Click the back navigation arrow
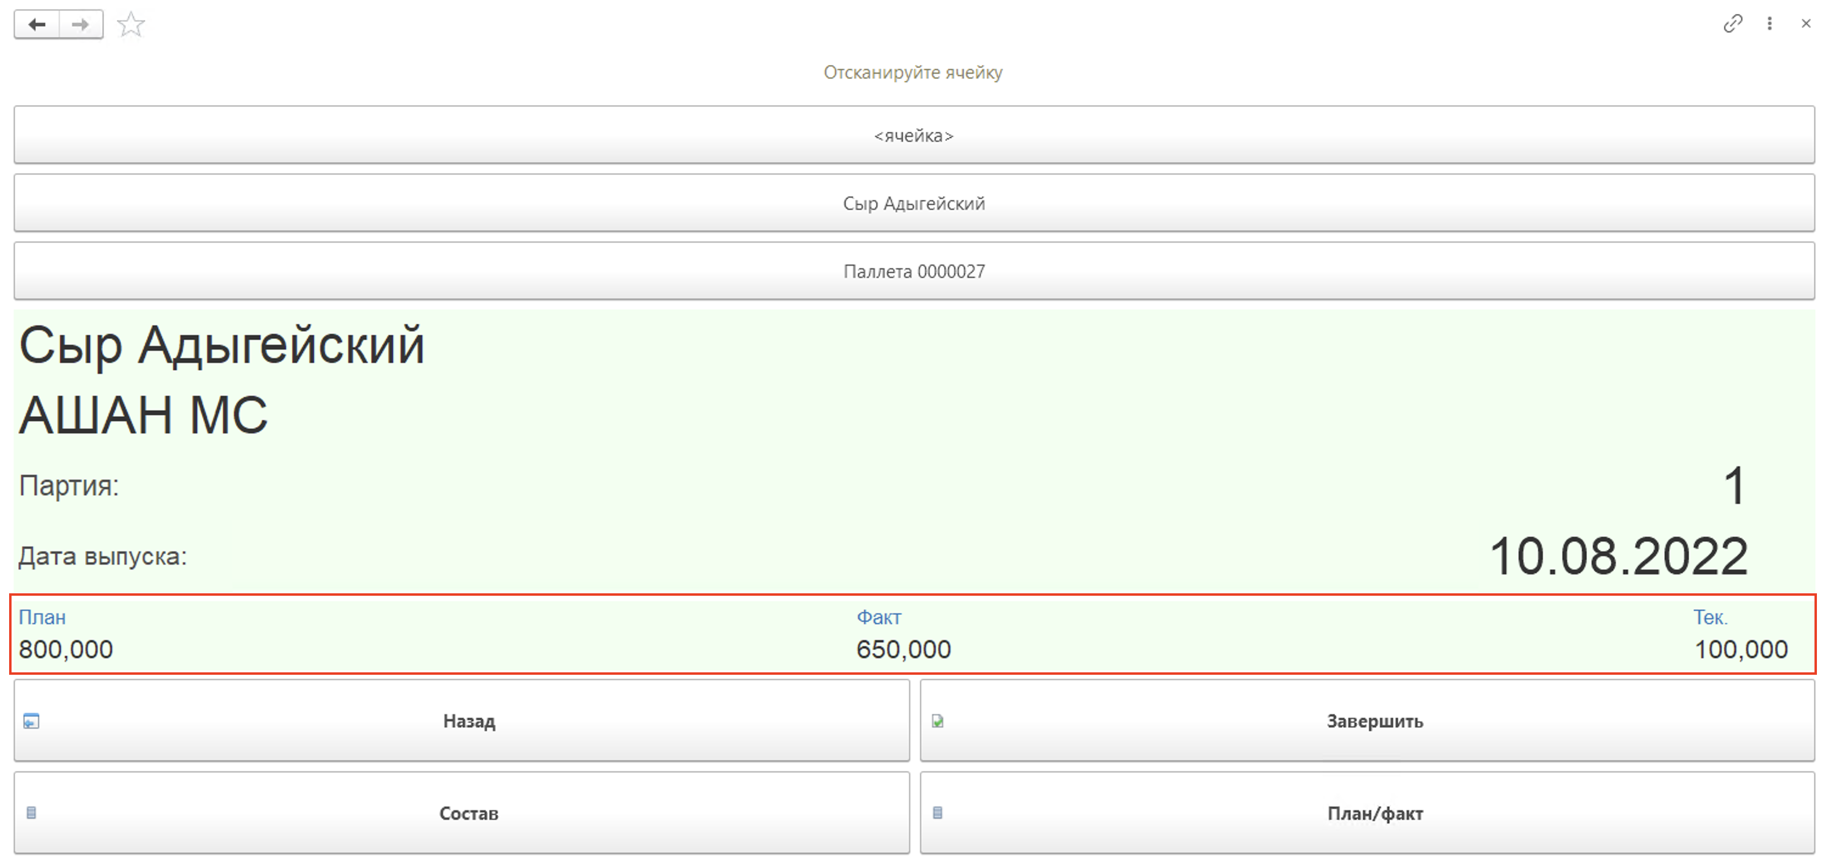Screen dimensions: 1823x862 point(37,25)
